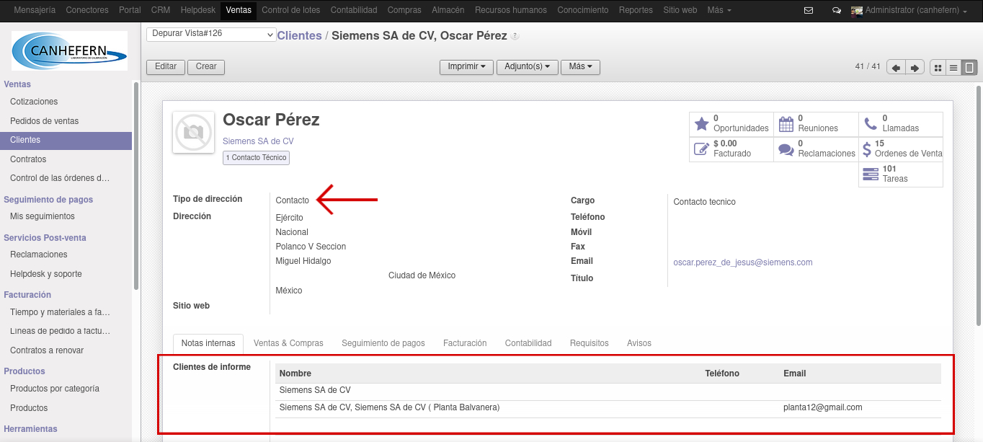Viewport: 983px width, 442px height.
Task: Open Ordenes de Venta dollar stat button
Action: [900, 149]
